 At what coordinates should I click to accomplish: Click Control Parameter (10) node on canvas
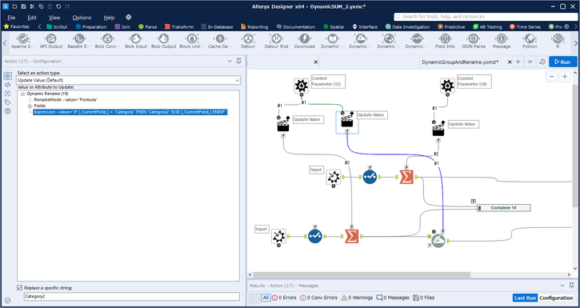[x=447, y=86]
